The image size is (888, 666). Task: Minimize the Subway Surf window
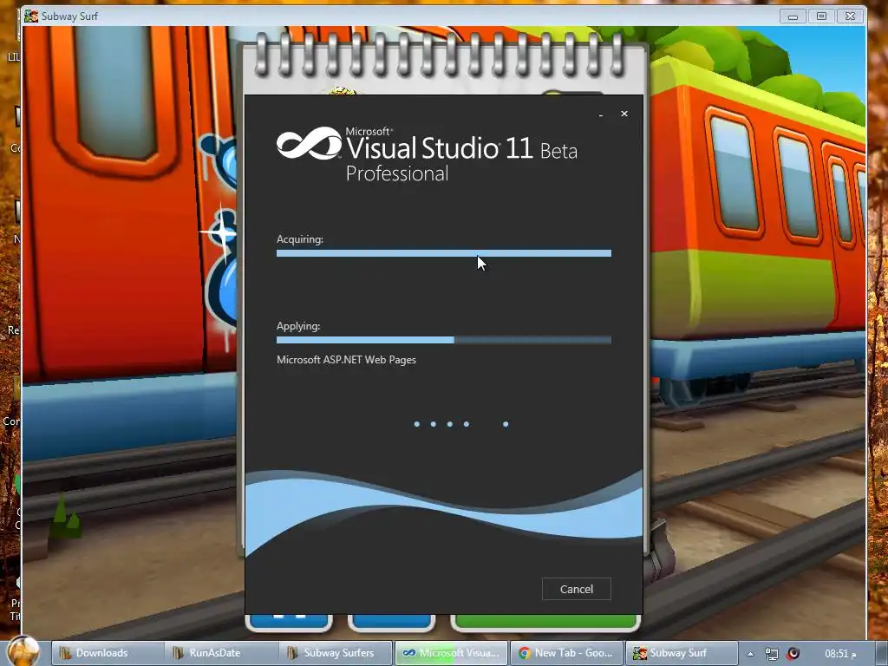[793, 16]
